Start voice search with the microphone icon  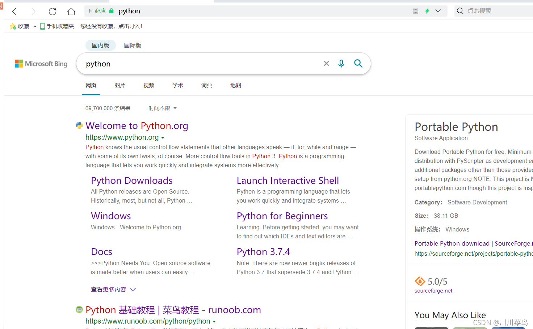point(341,64)
